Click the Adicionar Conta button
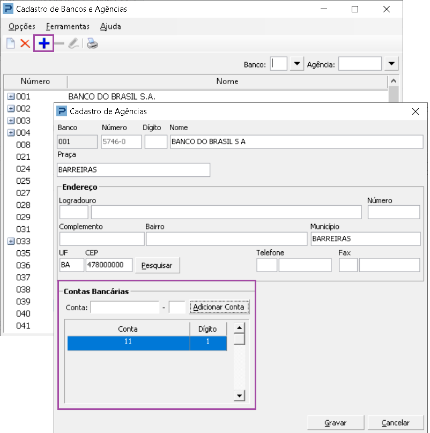 [x=219, y=307]
